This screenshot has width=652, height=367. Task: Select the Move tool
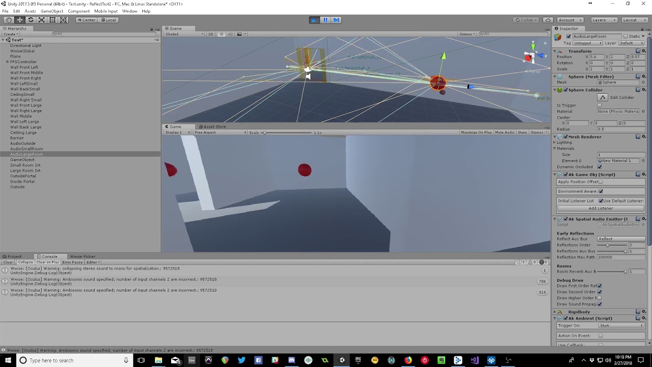(x=20, y=20)
